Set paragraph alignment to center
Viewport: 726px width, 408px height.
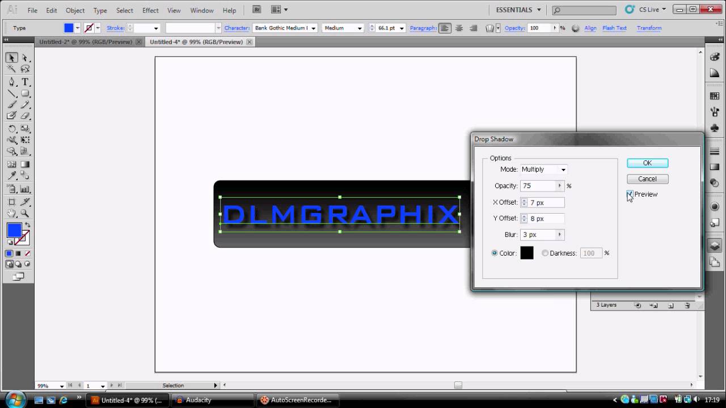(459, 28)
